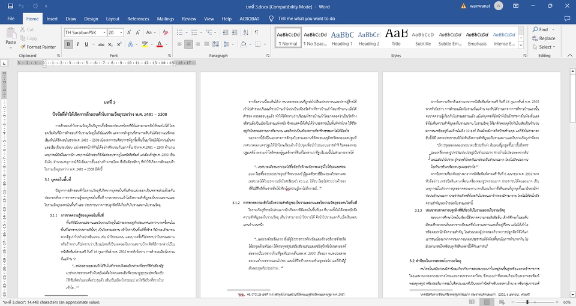The height and width of the screenshot is (306, 576).
Task: Align text to the right
Action: pos(197,44)
